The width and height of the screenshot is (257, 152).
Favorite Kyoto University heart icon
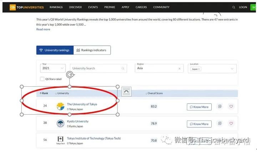(x=231, y=123)
